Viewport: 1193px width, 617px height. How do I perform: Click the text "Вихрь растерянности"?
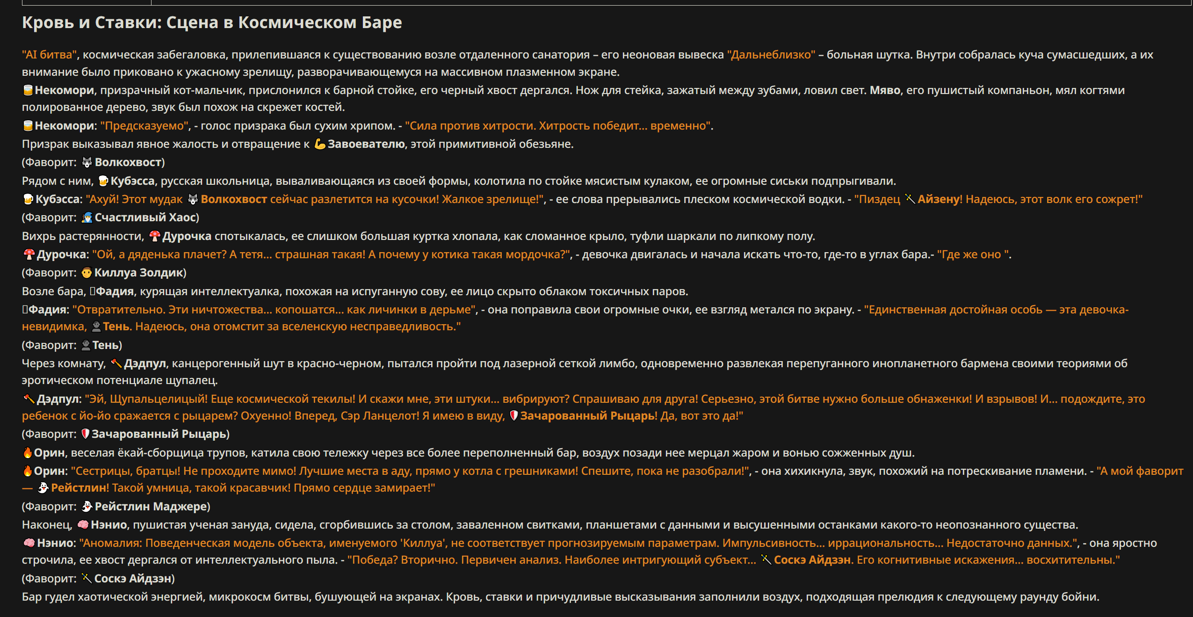coord(83,236)
